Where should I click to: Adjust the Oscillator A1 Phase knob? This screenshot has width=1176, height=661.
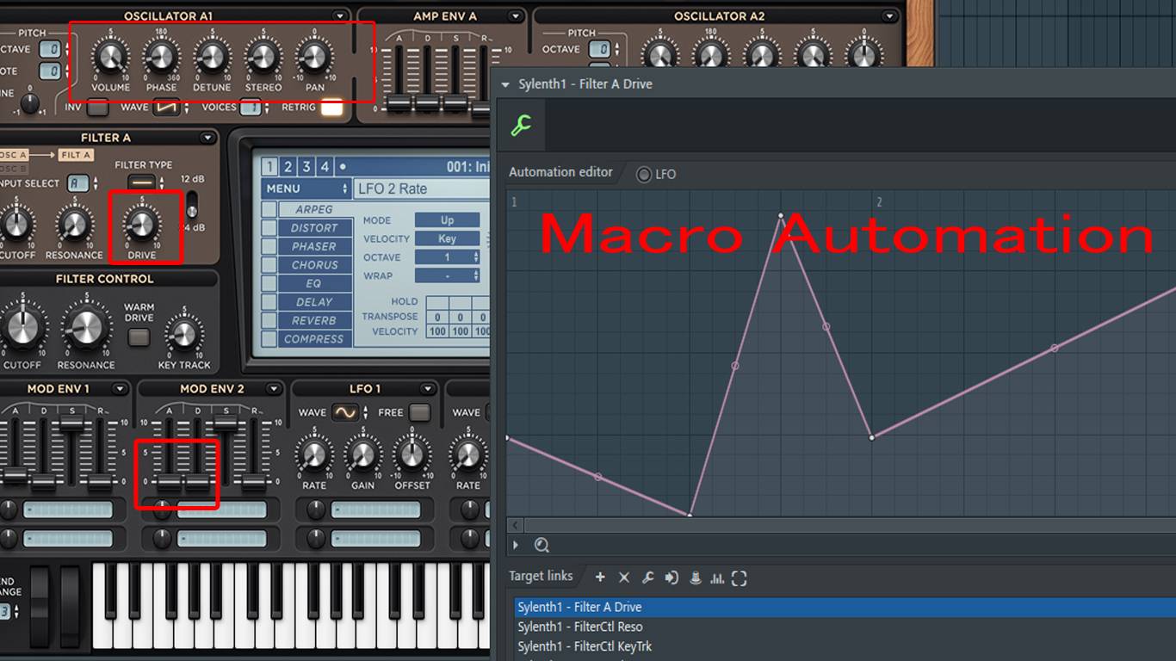(160, 58)
